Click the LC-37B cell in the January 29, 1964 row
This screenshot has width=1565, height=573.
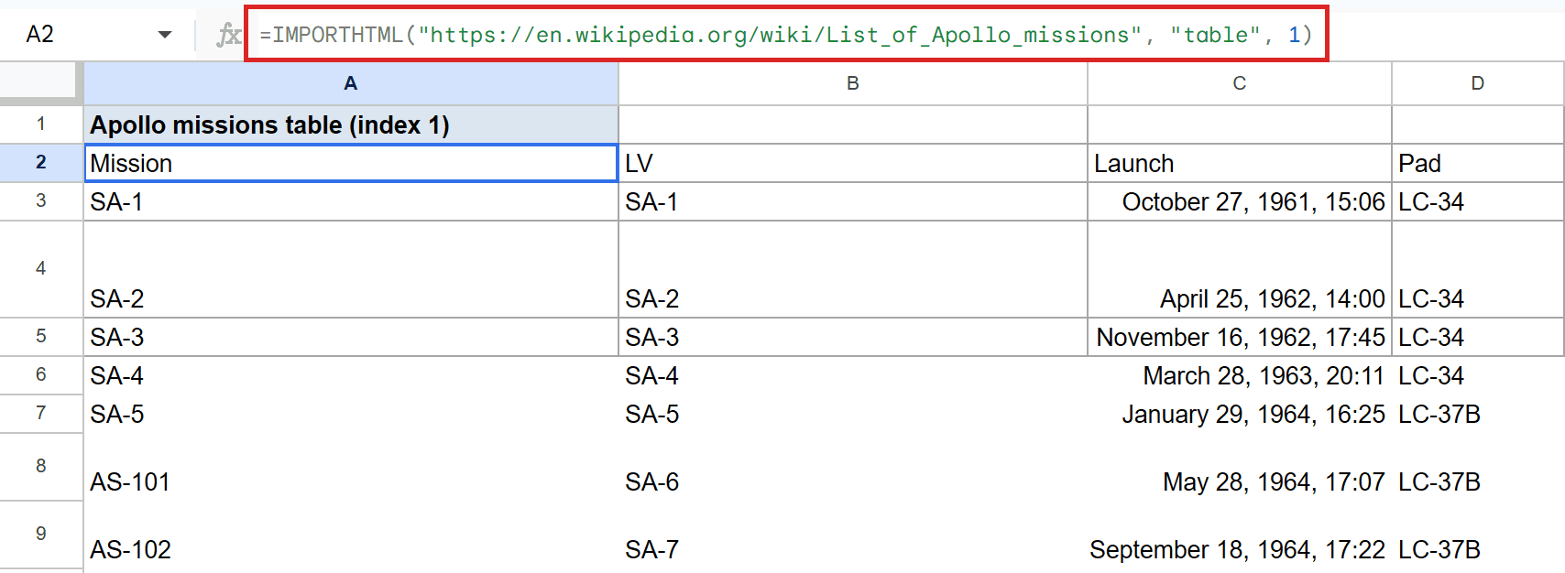pos(1478,414)
